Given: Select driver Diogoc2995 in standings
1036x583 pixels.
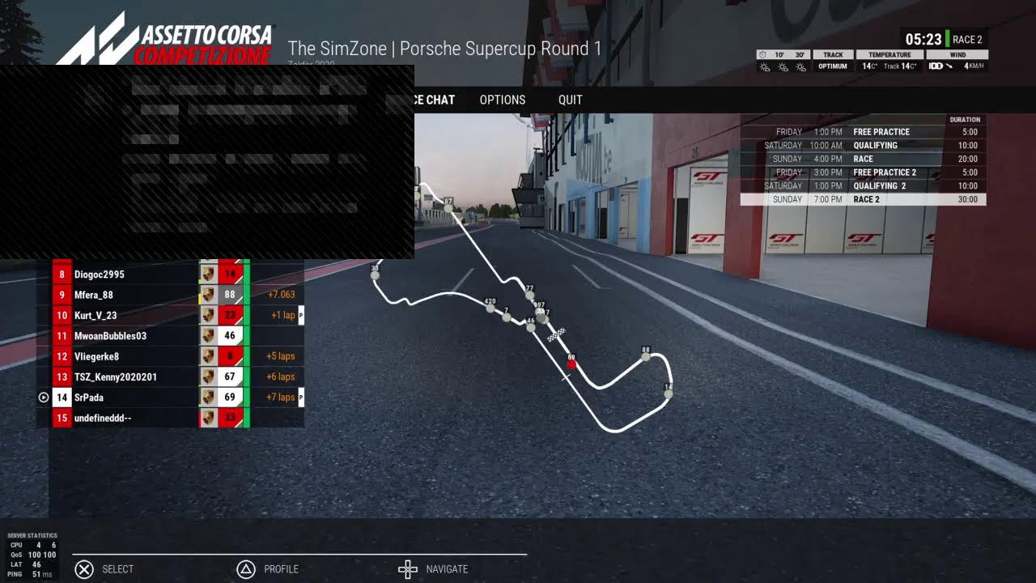Looking at the screenshot, I should tap(100, 274).
